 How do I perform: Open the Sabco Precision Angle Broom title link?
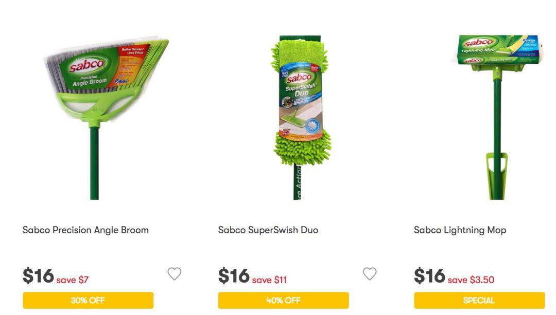85,230
